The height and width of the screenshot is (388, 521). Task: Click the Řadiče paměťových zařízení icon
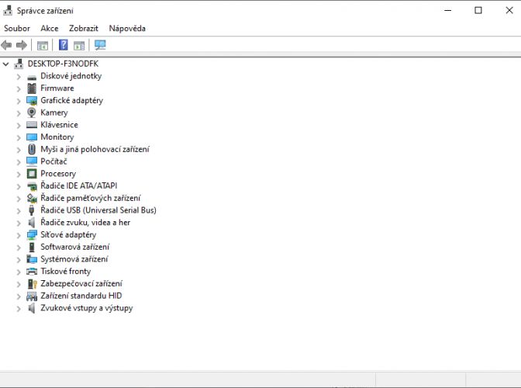click(32, 198)
